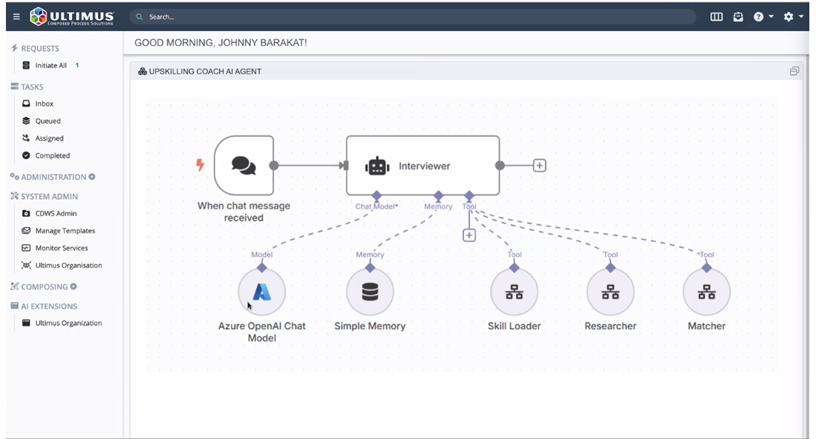Screen dimensions: 816x439
Task: Open Ultimus Organization under AI Extensions
Action: [x=69, y=323]
